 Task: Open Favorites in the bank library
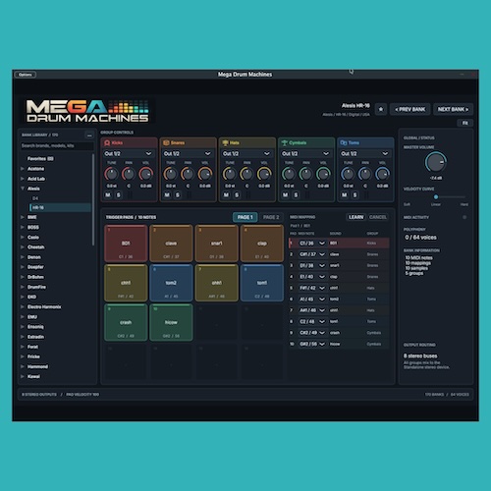(x=40, y=159)
